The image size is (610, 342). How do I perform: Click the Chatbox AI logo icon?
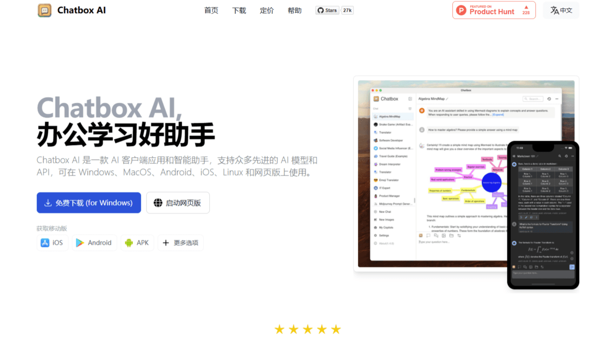tap(44, 10)
